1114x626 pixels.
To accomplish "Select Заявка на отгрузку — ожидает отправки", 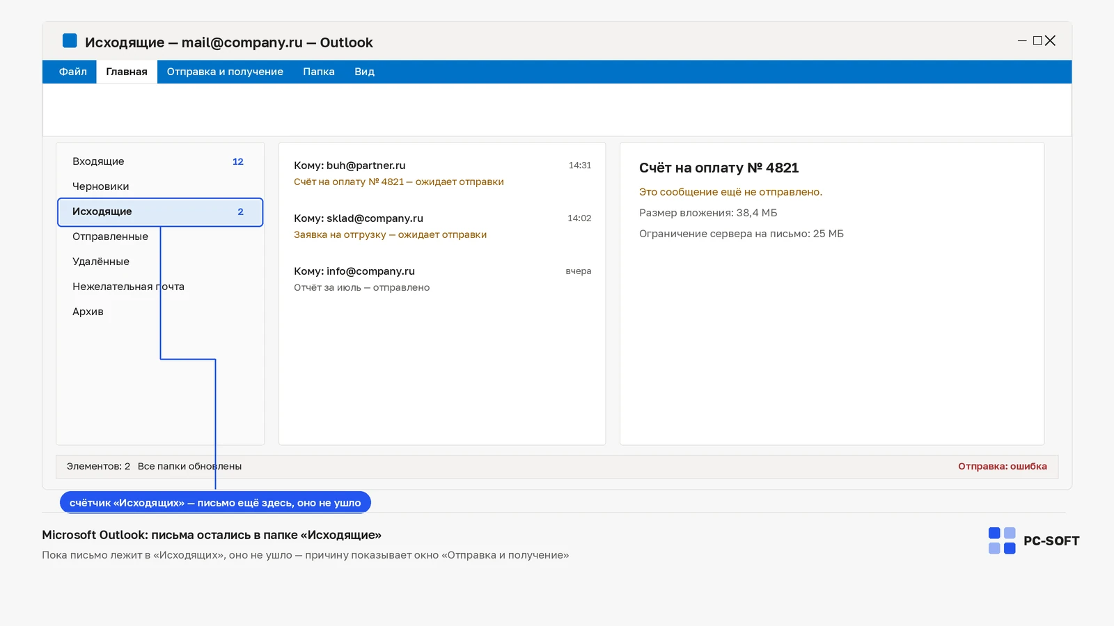I will (390, 234).
